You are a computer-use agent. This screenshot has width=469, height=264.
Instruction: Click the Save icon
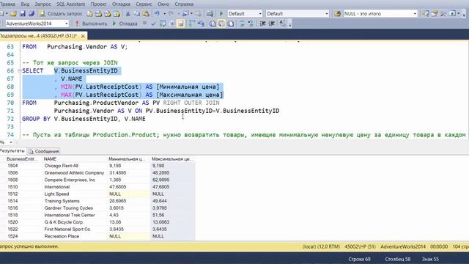point(23,14)
